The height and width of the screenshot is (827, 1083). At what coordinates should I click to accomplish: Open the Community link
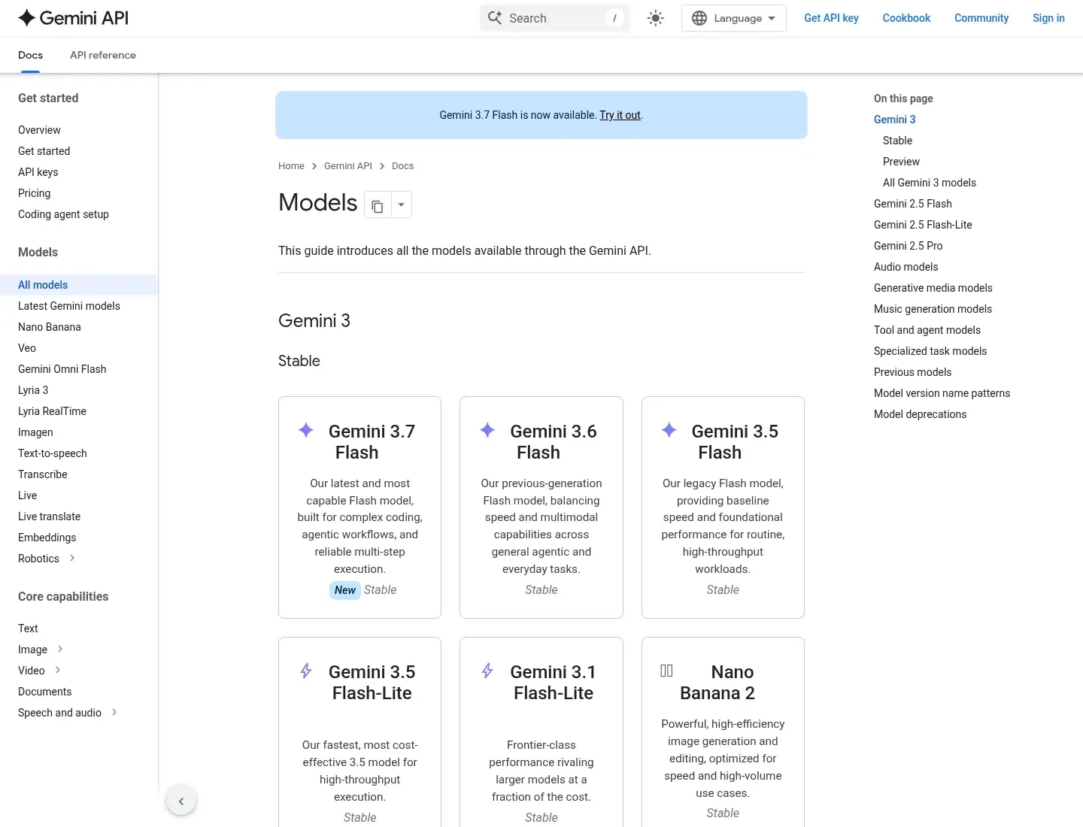tap(981, 18)
